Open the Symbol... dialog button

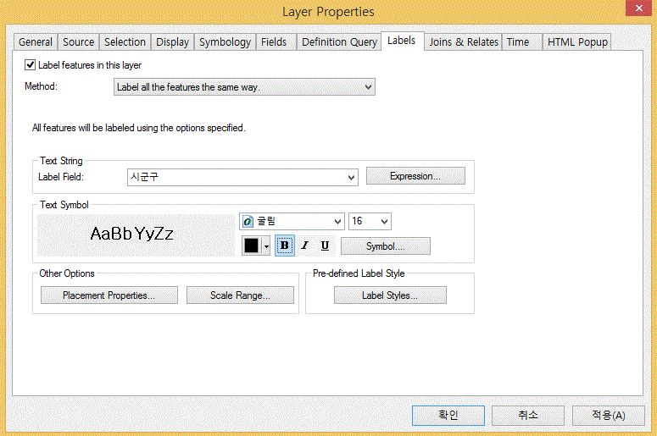[386, 246]
